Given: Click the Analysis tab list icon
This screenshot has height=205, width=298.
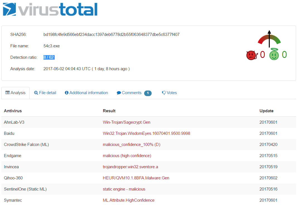Looking at the screenshot, I should (8, 93).
